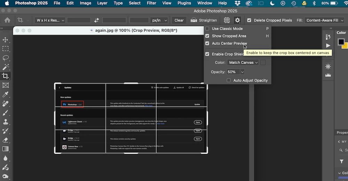Click the search icon in libraries panel

(x=341, y=150)
